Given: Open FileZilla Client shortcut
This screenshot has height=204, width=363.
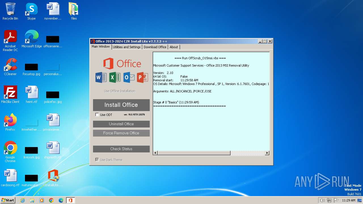Looking at the screenshot, I should 10,95.
